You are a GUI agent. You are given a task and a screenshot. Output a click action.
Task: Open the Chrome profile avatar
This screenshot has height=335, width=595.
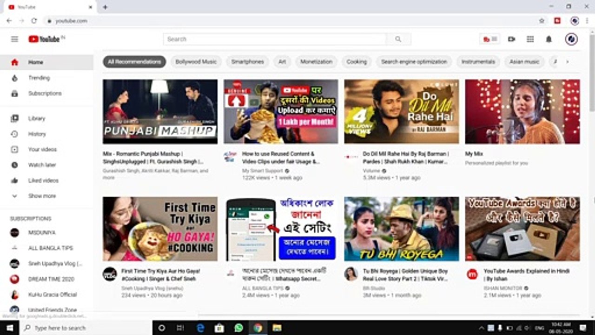pyautogui.click(x=575, y=20)
